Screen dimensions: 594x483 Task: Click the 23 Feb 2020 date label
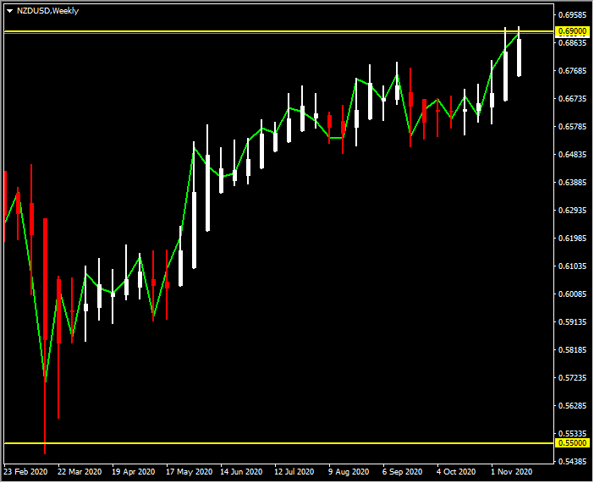(25, 471)
